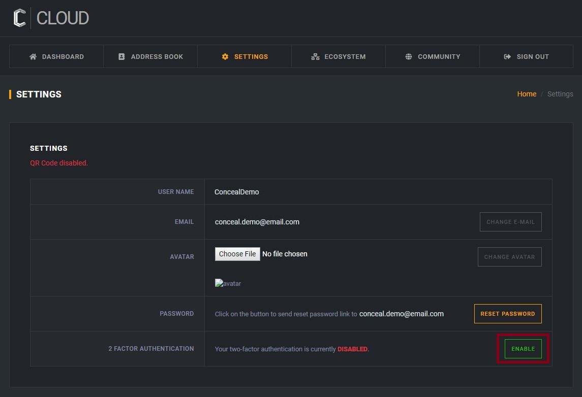582x397 pixels.
Task: Click the Dashboard house icon
Action: point(33,57)
